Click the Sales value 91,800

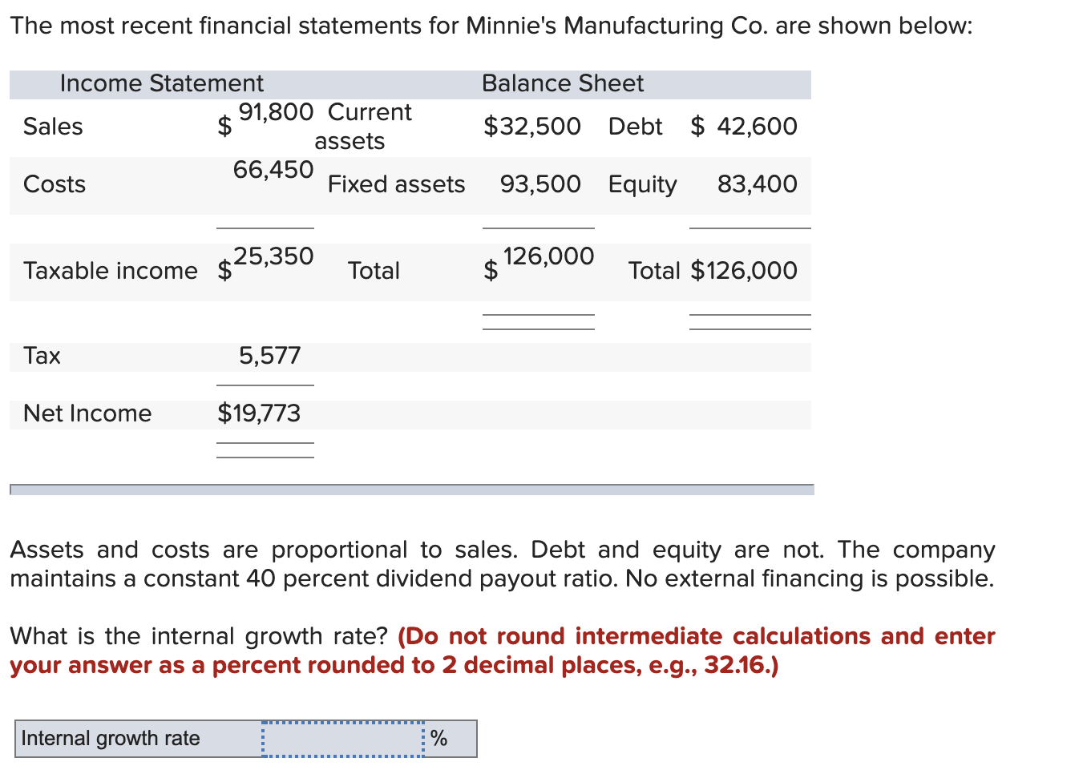pyautogui.click(x=277, y=112)
